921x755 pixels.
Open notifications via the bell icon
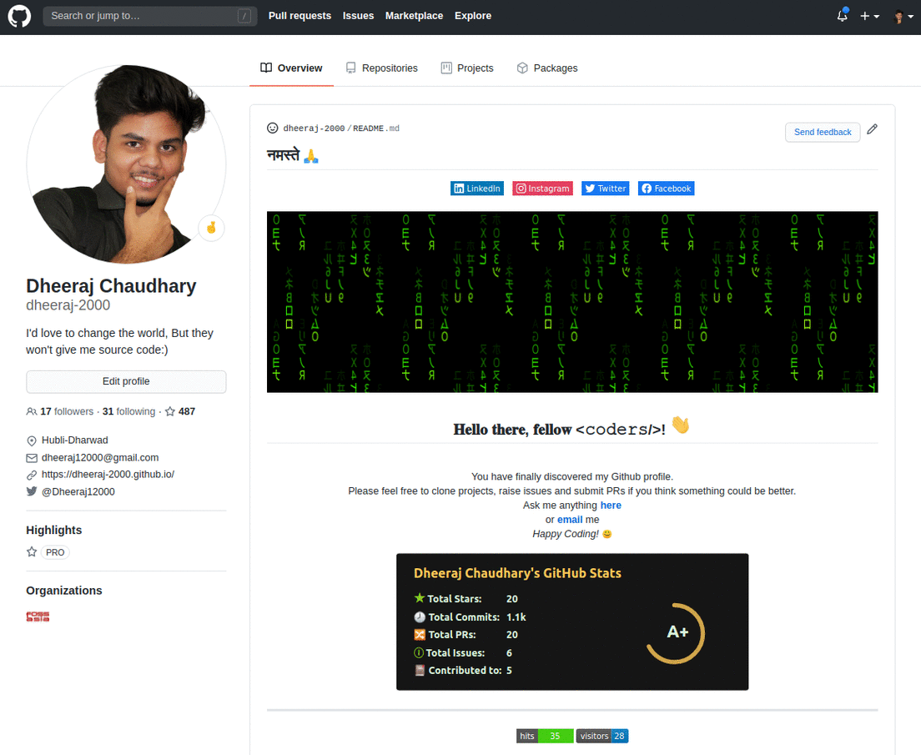(841, 16)
